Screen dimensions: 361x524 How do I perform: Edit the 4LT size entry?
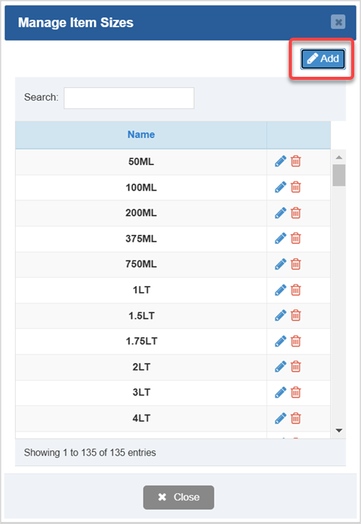[x=281, y=418]
